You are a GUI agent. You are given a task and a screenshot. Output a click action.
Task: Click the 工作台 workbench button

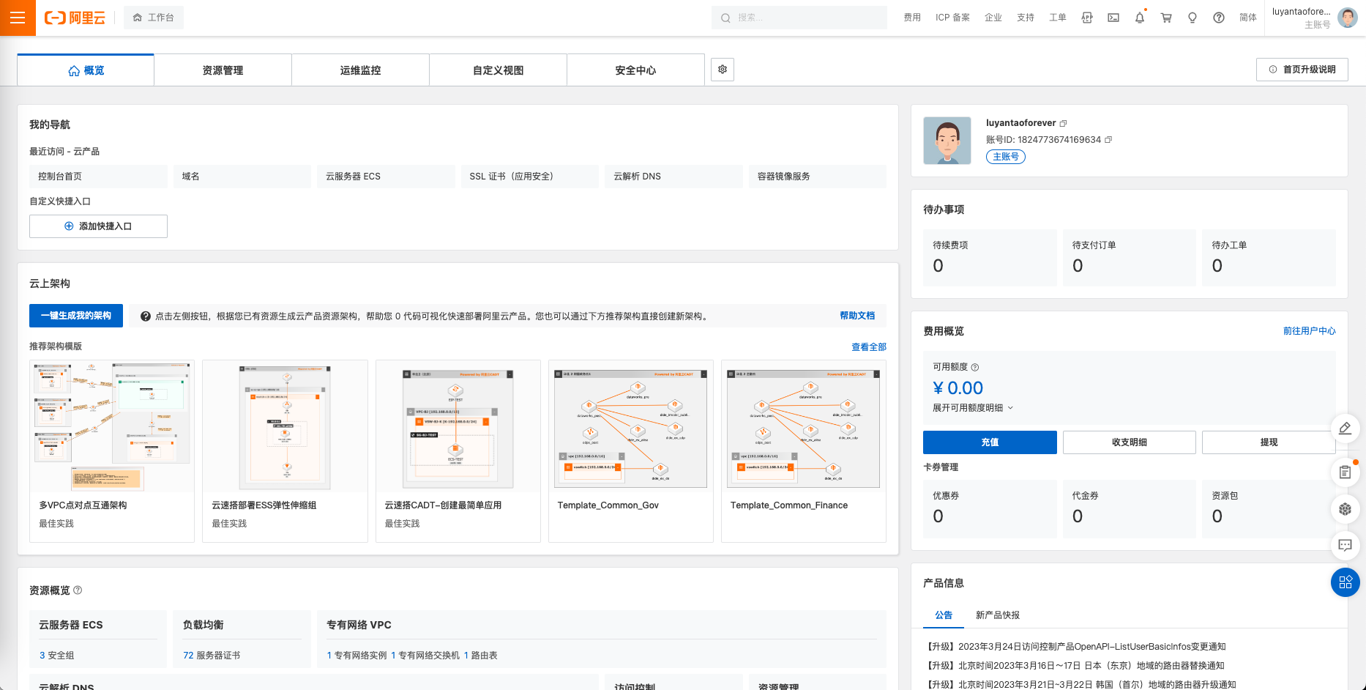click(154, 18)
